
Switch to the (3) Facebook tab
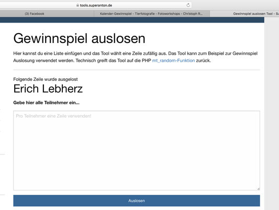[x=35, y=14]
